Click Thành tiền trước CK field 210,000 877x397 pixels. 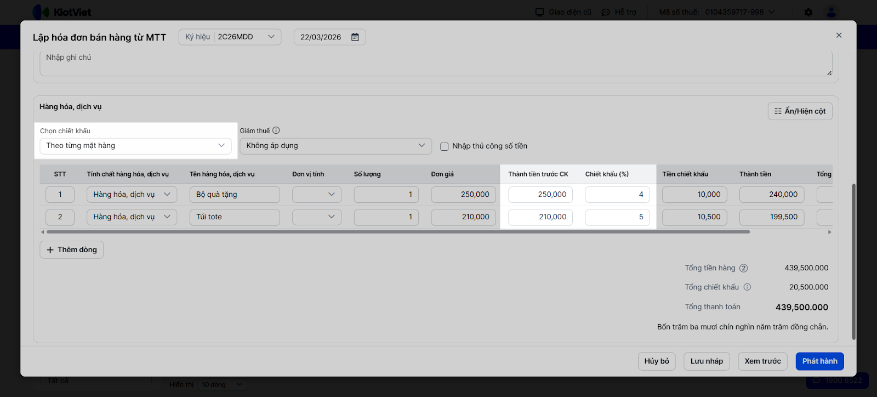(540, 217)
